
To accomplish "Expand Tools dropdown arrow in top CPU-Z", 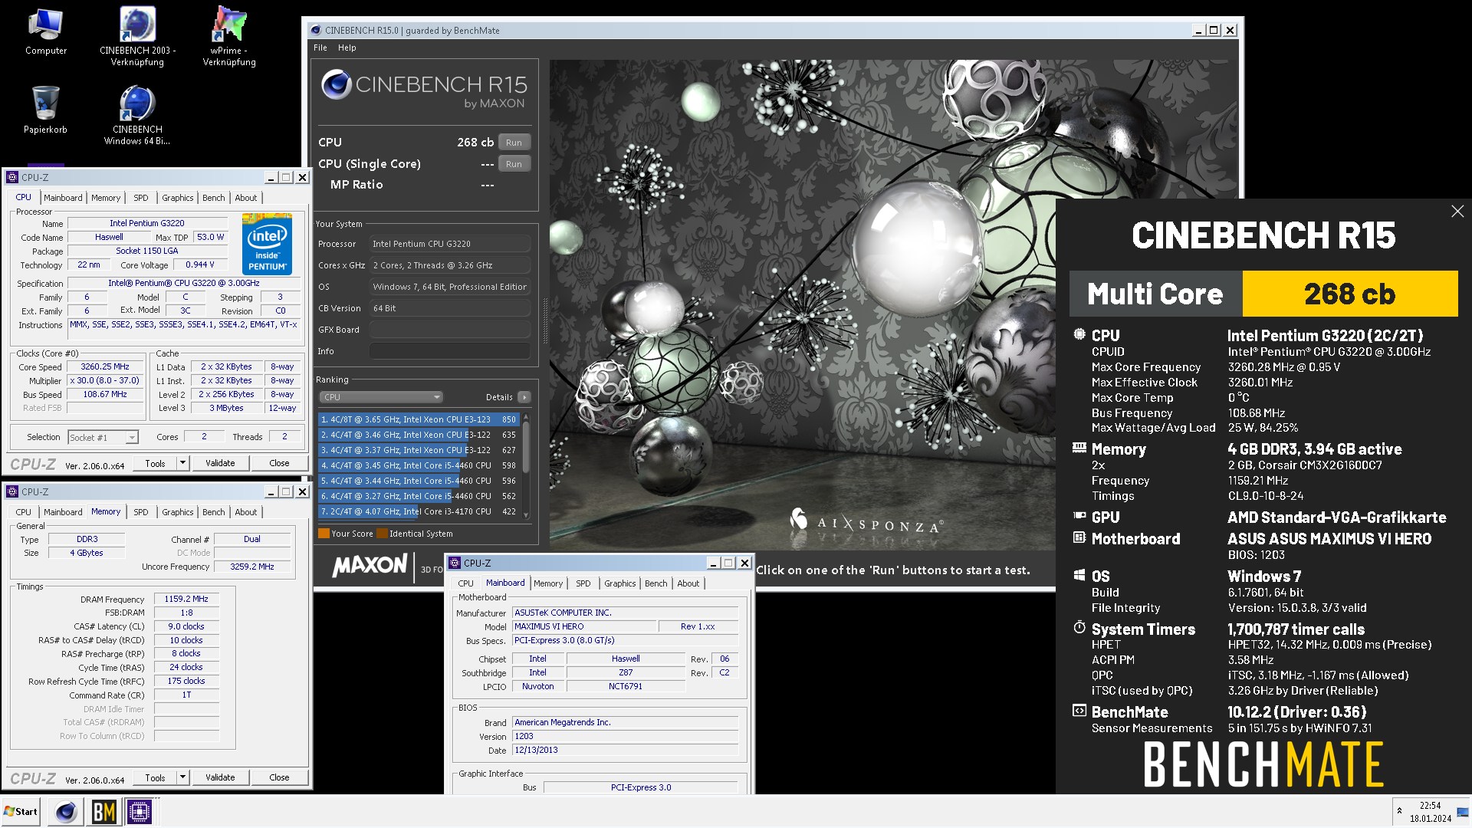I will point(183,463).
